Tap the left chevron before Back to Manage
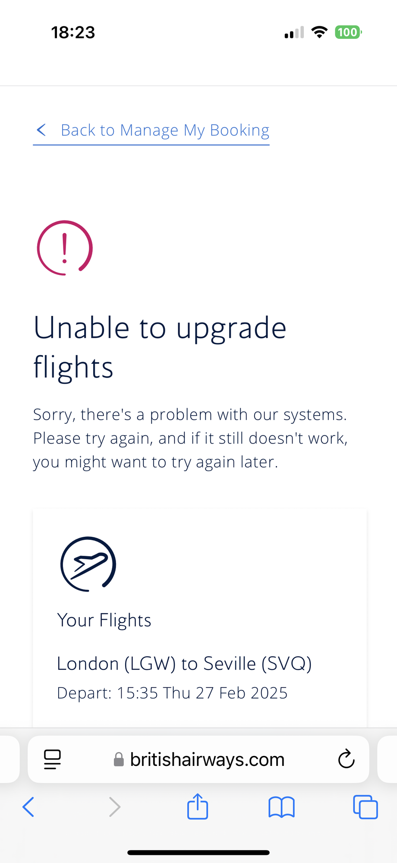The image size is (397, 863). click(x=41, y=130)
